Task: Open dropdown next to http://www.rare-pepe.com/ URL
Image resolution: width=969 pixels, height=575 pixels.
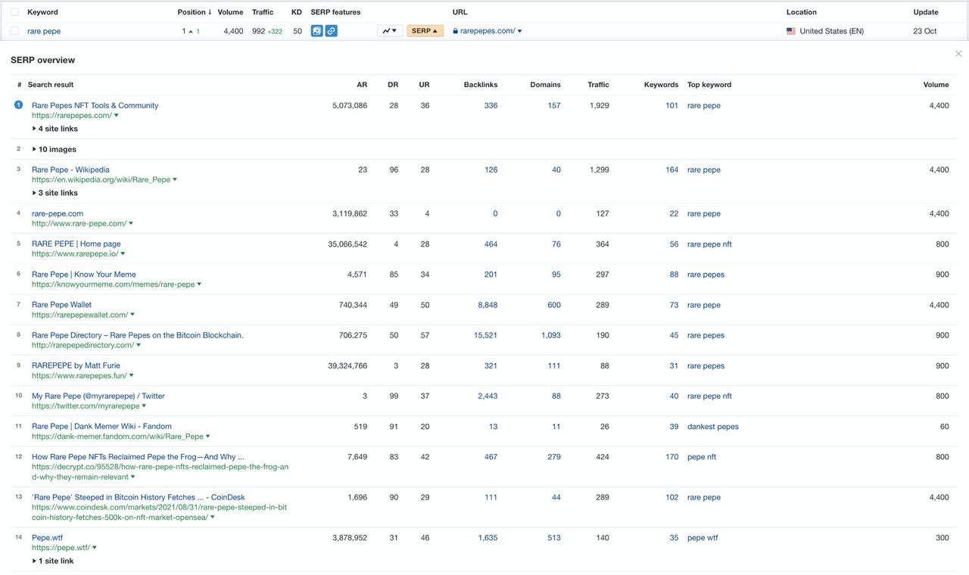Action: coord(131,224)
